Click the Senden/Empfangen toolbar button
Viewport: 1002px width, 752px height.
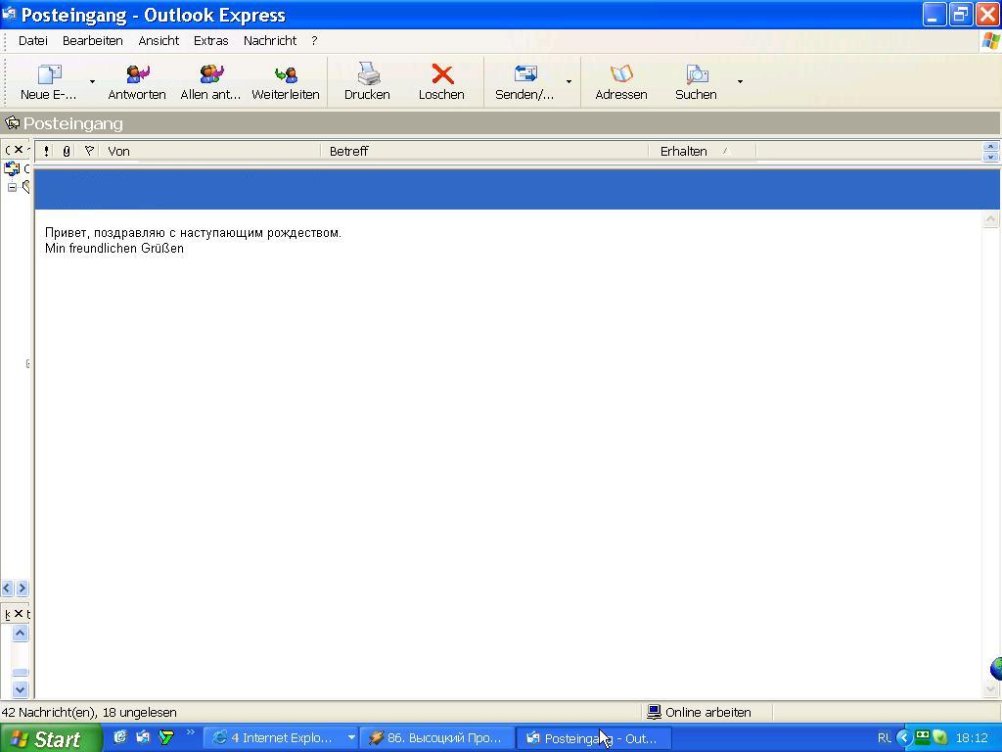(x=524, y=82)
